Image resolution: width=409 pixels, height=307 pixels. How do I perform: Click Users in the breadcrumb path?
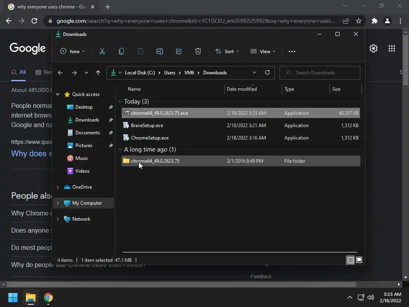tap(169, 73)
